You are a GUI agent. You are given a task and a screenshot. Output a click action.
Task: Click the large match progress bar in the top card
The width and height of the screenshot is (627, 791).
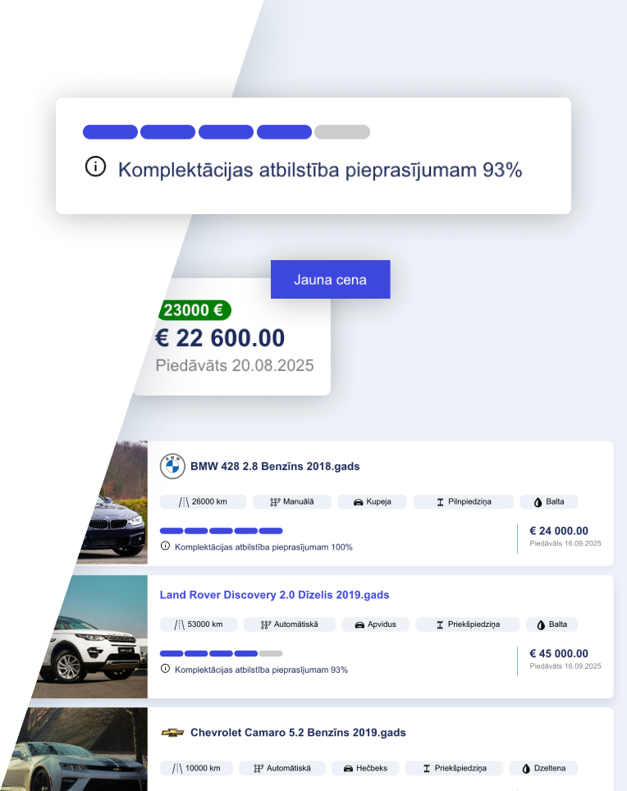point(226,132)
